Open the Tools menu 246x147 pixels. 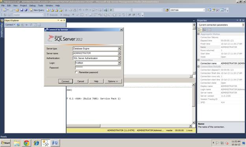pos(41,5)
